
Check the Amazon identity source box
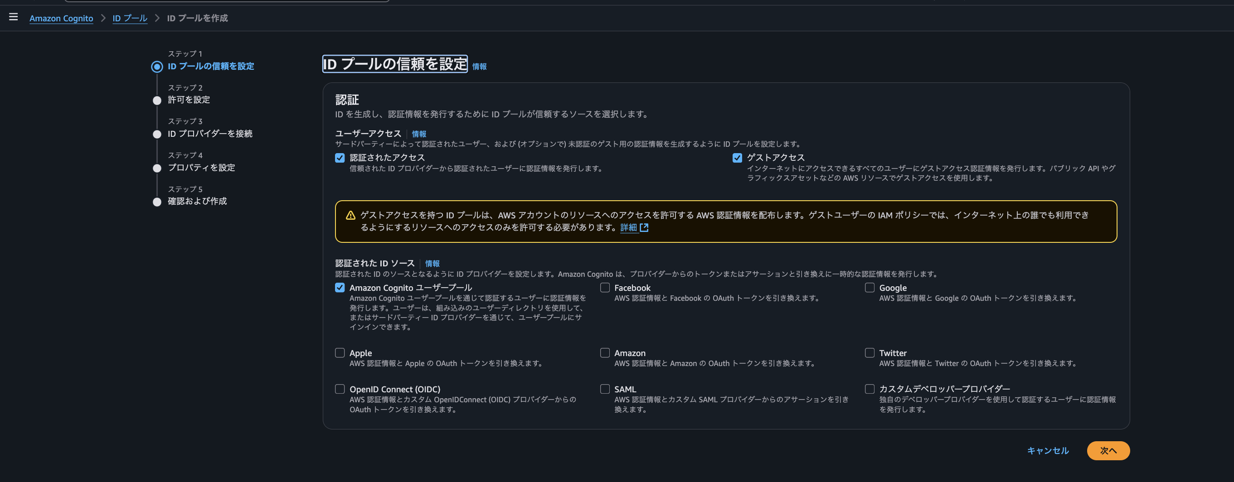pyautogui.click(x=605, y=353)
